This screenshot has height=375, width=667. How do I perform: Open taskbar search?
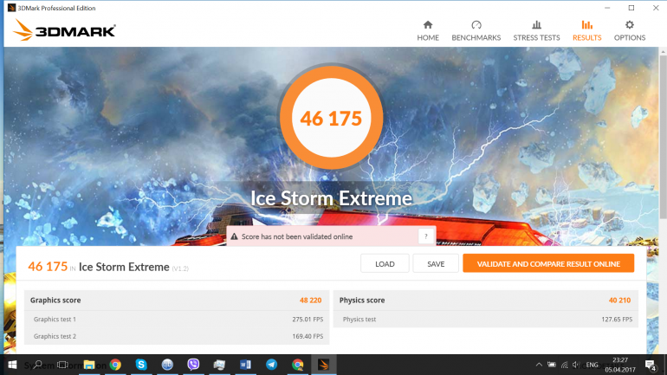(38, 365)
